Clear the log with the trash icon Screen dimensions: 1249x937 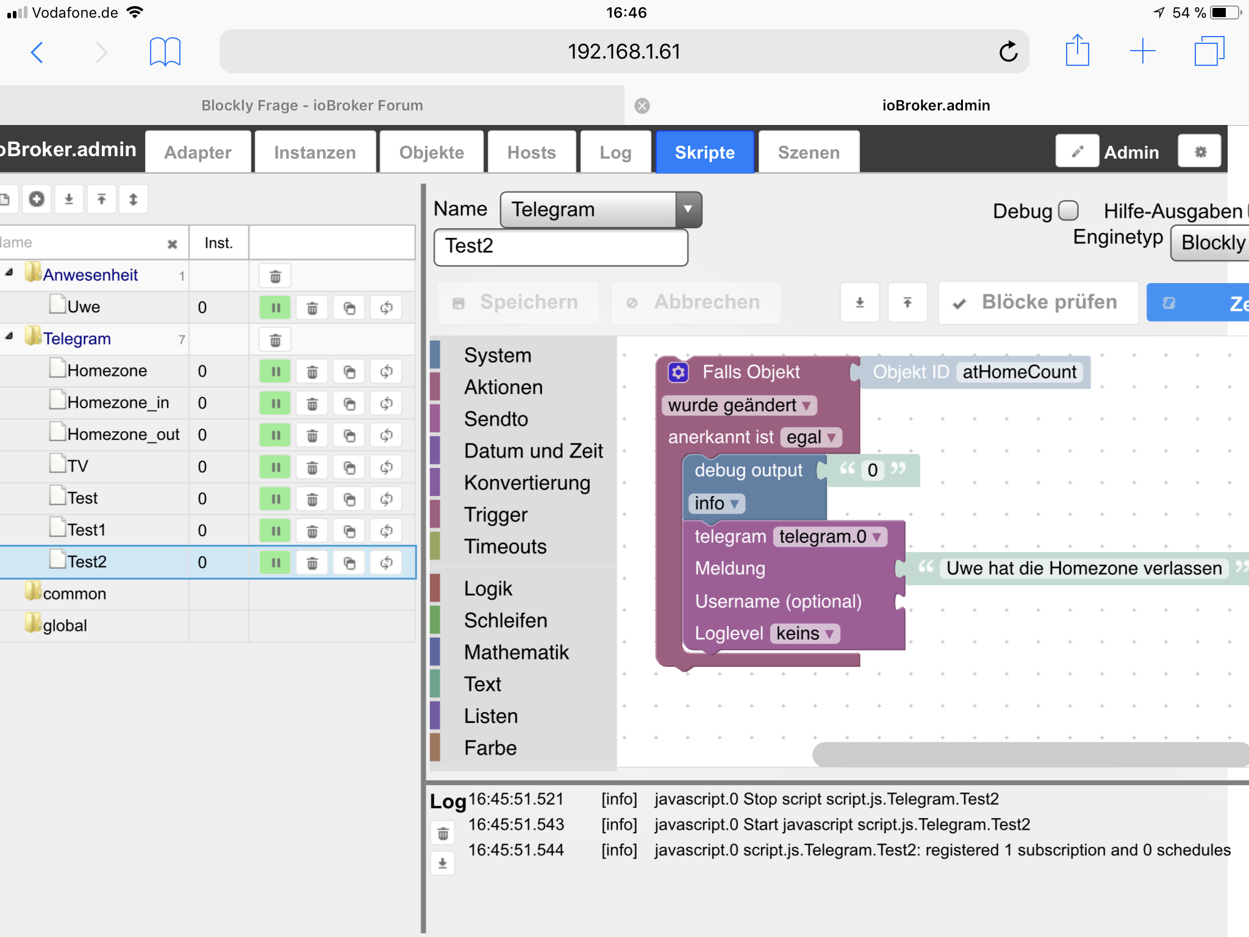[x=443, y=833]
